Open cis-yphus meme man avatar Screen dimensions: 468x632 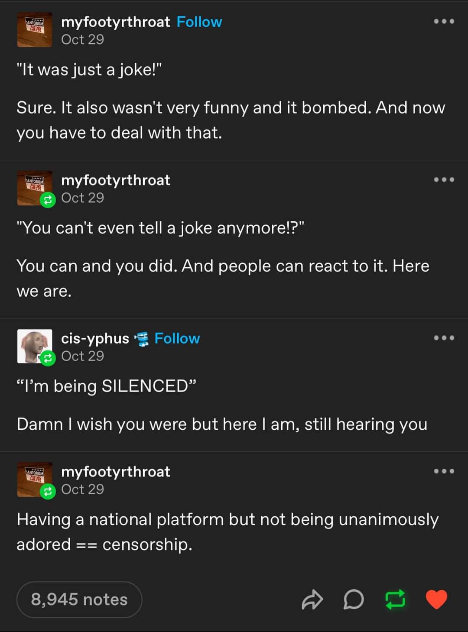(35, 346)
